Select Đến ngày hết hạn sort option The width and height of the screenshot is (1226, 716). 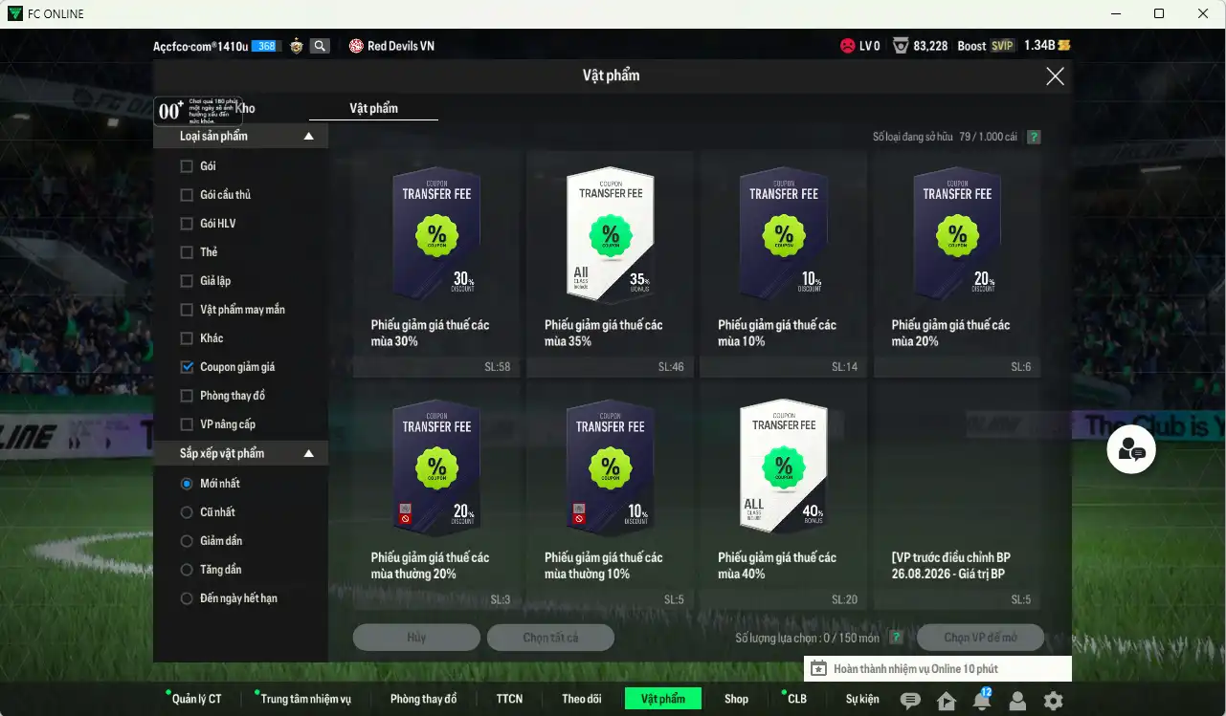[187, 598]
